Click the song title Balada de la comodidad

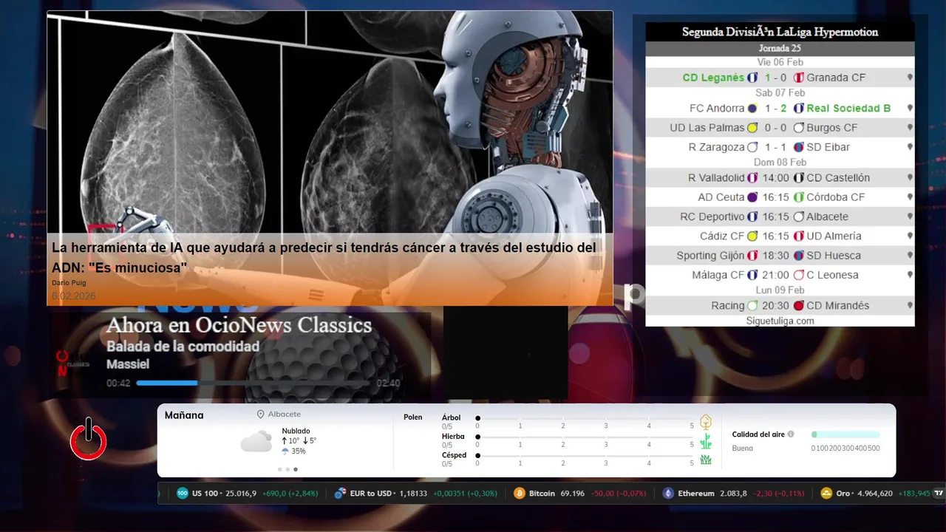pos(183,346)
